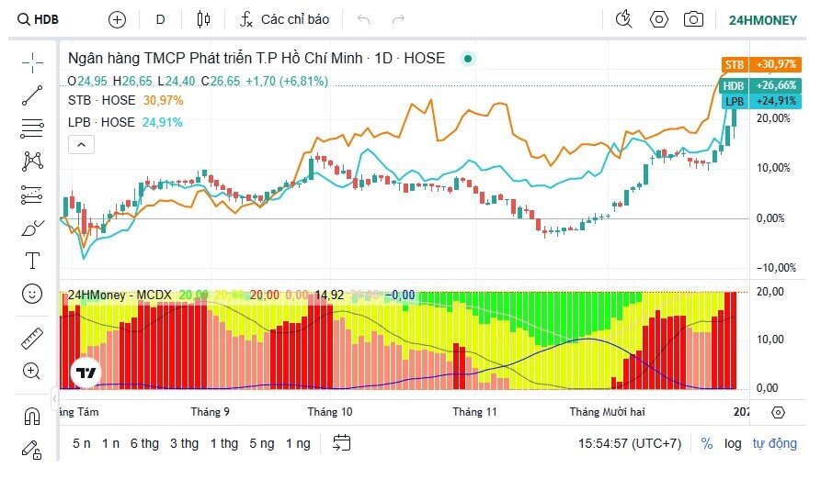The image size is (821, 479).
Task: Click the green market status dot
Action: point(468,59)
